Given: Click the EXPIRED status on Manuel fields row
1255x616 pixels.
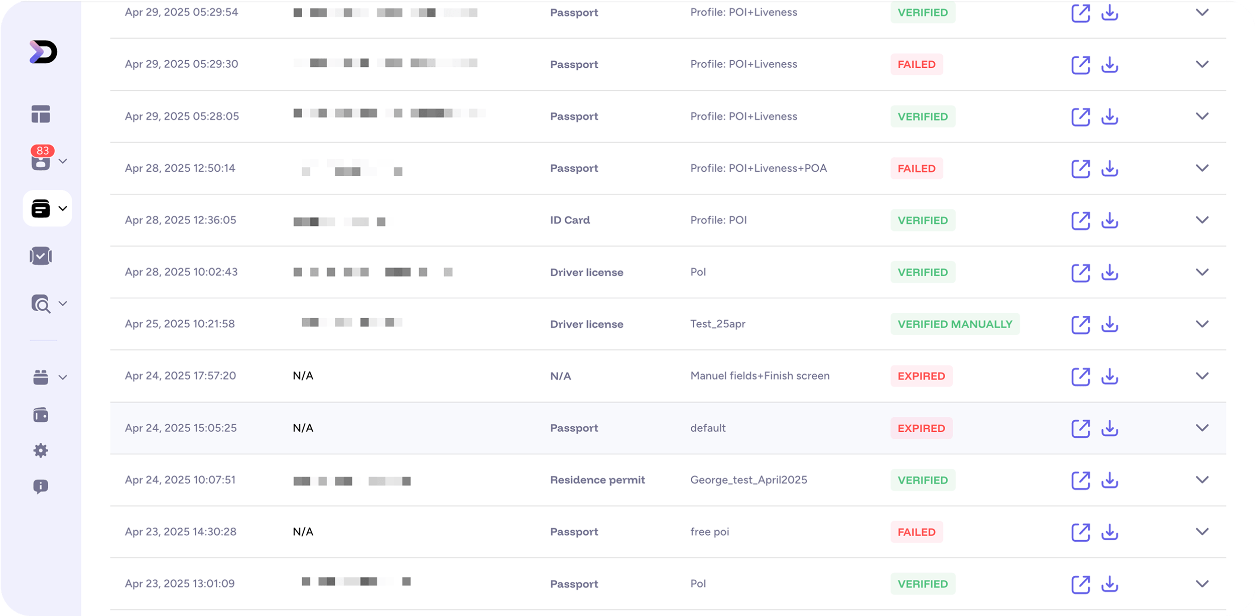Looking at the screenshot, I should pos(921,376).
